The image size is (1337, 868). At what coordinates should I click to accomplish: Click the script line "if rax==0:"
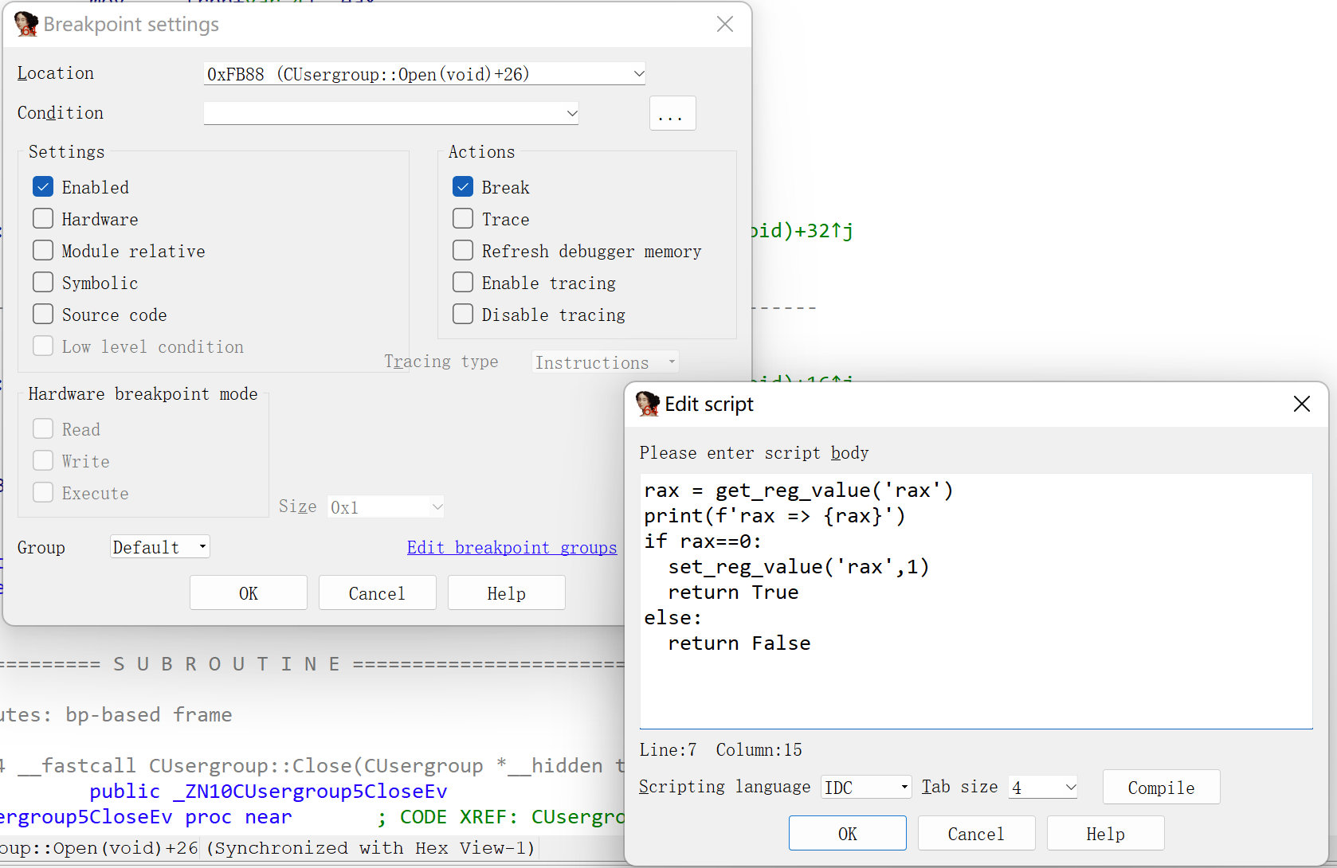pyautogui.click(x=703, y=542)
